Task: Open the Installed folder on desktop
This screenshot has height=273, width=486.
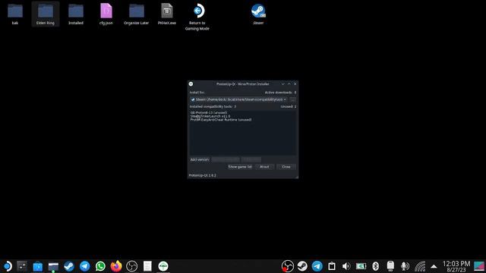Action: click(76, 14)
